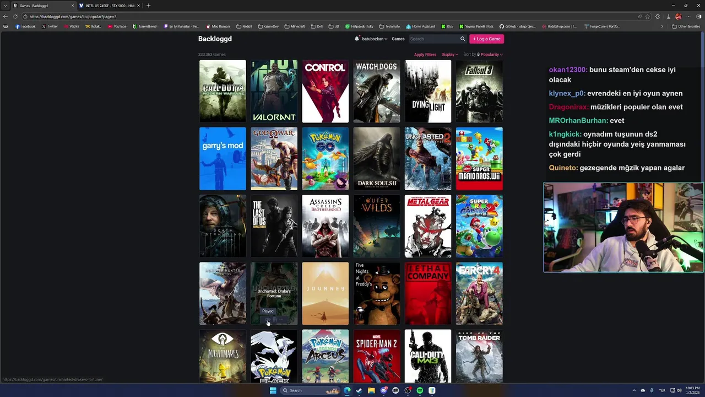Select the Games | Backloggd tab
705x397 pixels.
click(43, 6)
